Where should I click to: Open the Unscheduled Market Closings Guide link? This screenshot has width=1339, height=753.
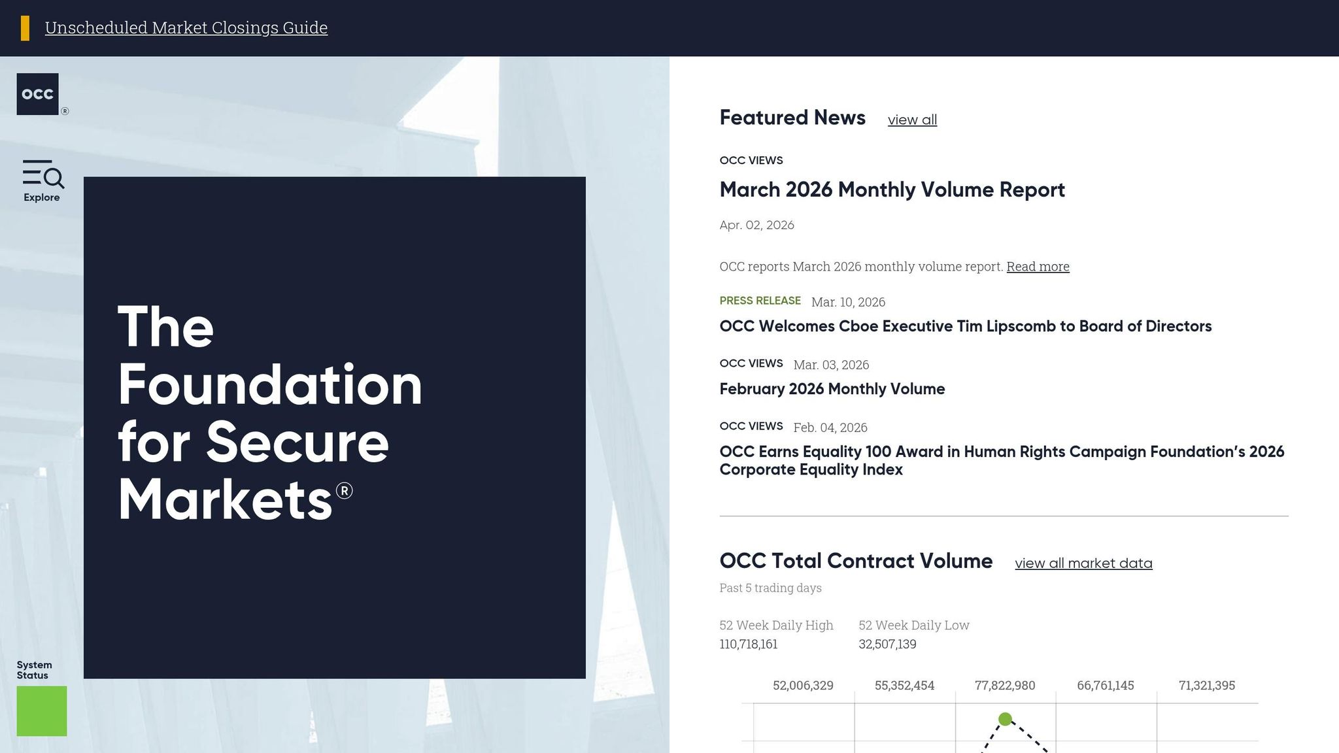pyautogui.click(x=186, y=27)
